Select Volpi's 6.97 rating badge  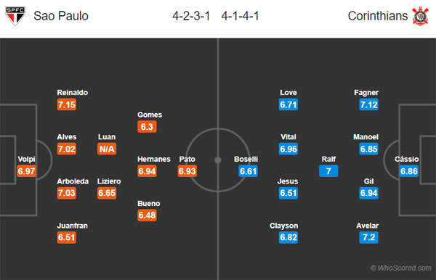(x=26, y=171)
